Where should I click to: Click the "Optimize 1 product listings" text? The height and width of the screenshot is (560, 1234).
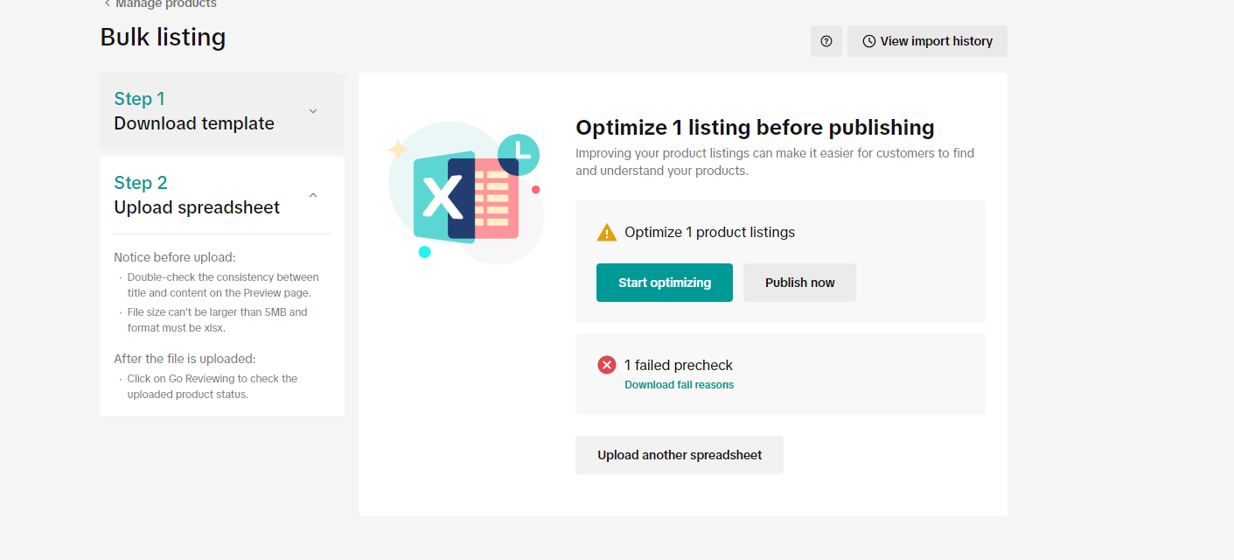(x=709, y=233)
